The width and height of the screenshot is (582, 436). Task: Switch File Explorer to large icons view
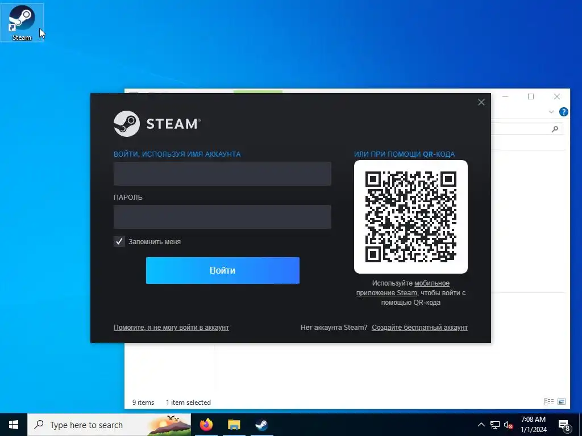(x=561, y=401)
